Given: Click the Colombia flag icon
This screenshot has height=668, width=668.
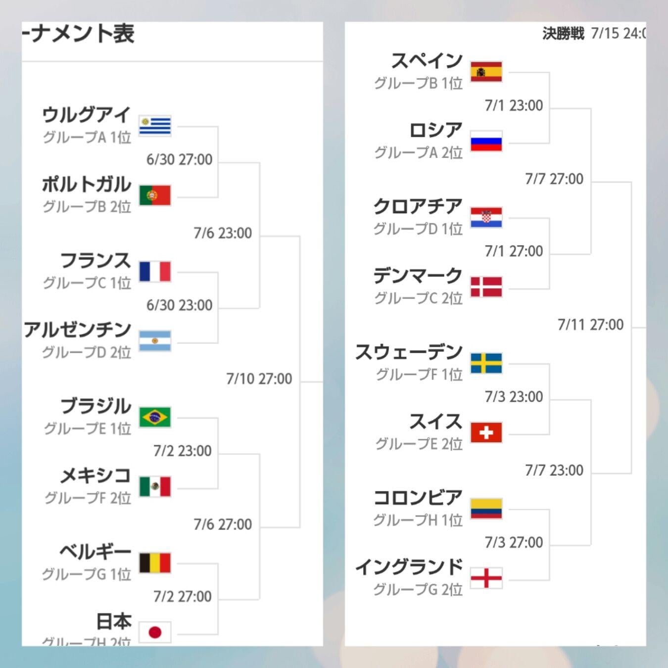Looking at the screenshot, I should point(486,509).
